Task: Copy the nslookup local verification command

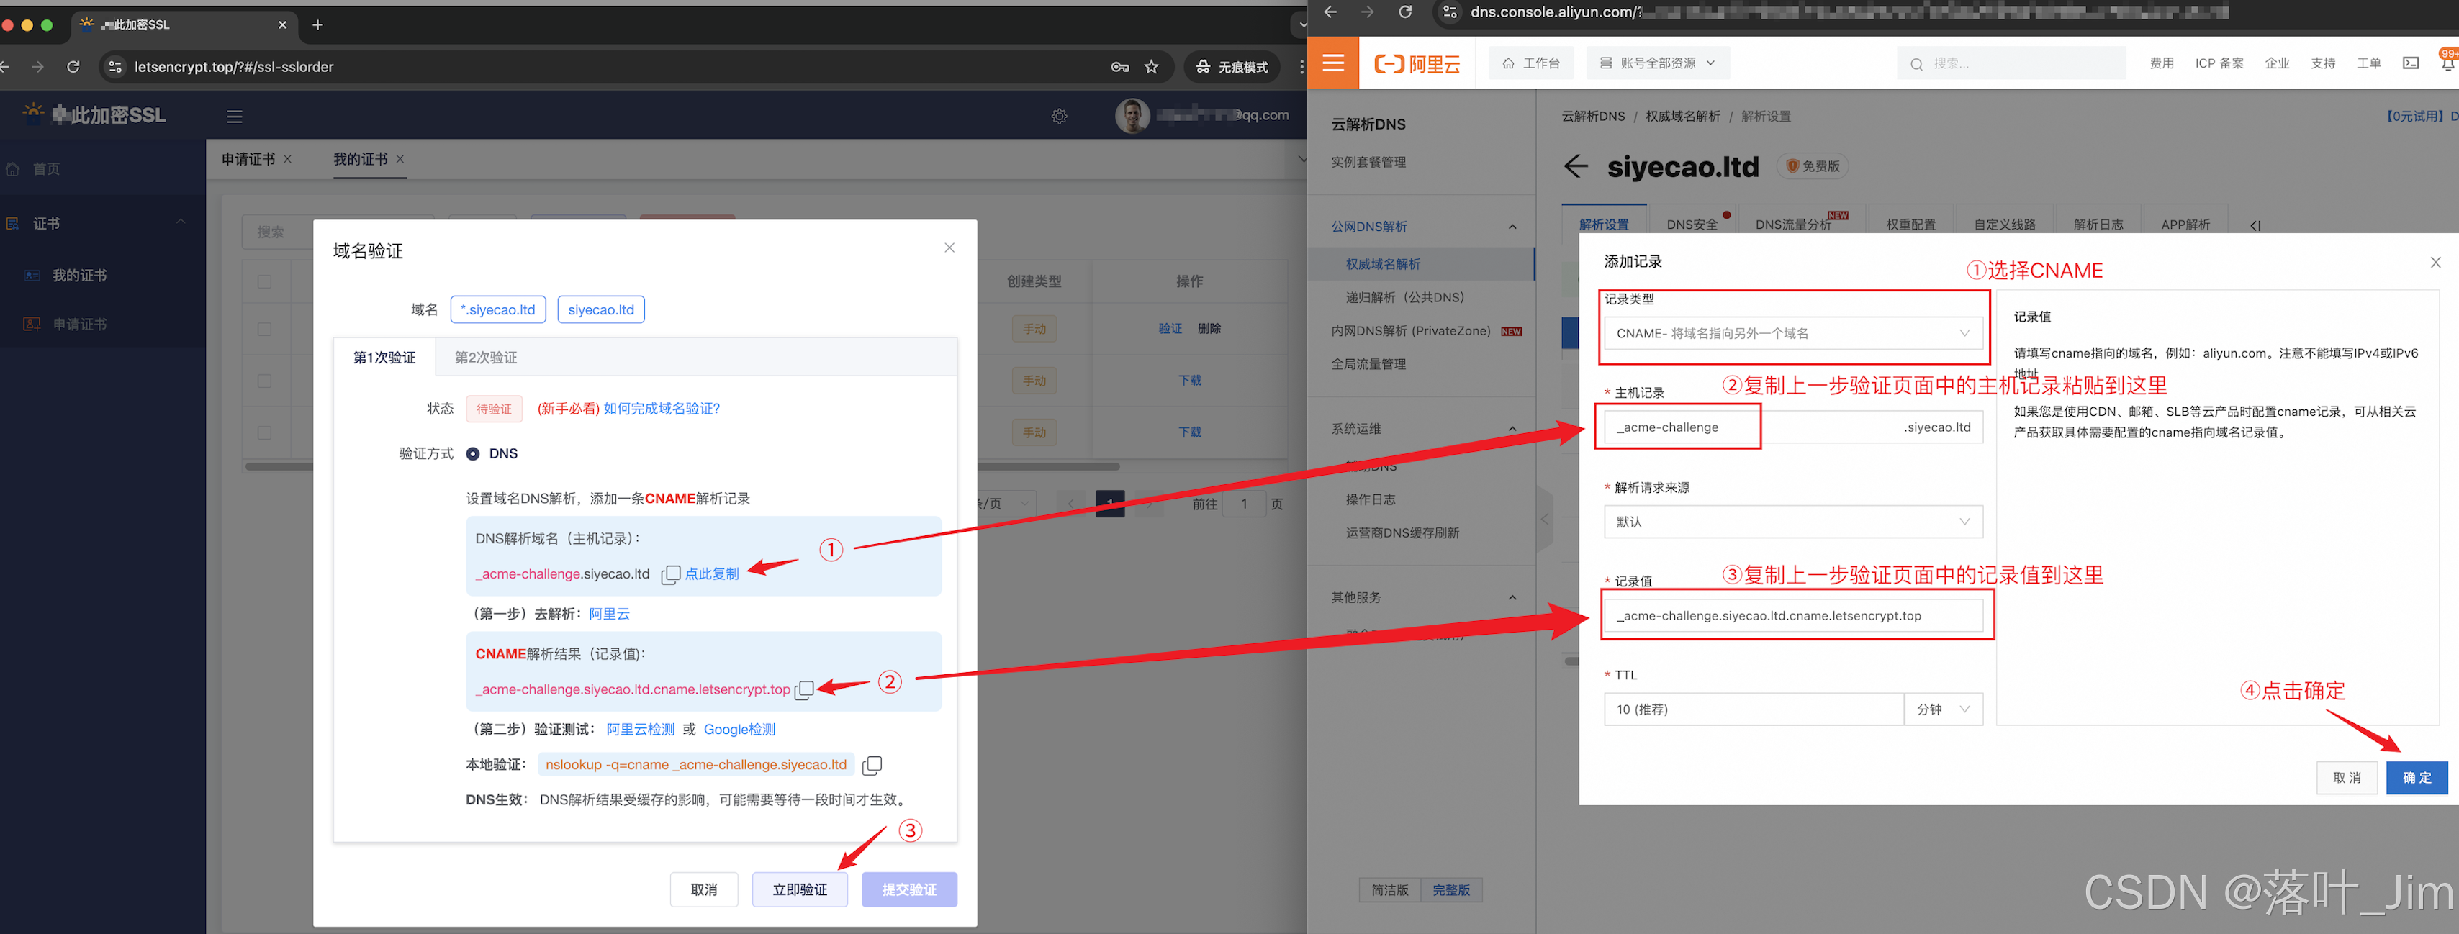Action: 872,765
